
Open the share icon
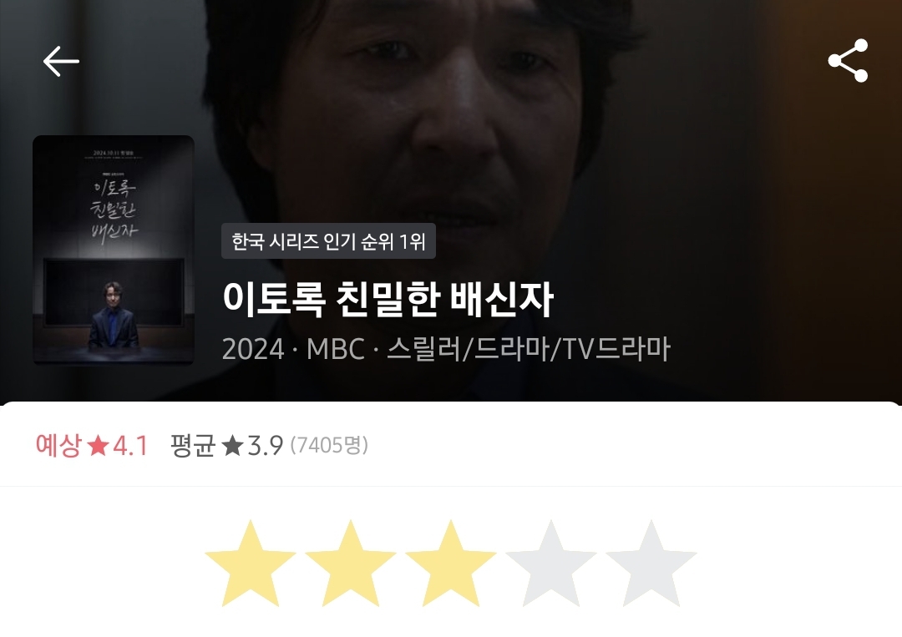[848, 61]
